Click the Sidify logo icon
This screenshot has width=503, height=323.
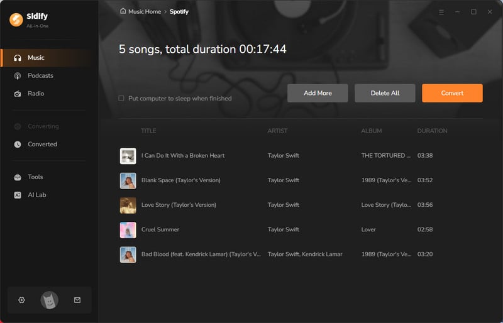coord(16,19)
